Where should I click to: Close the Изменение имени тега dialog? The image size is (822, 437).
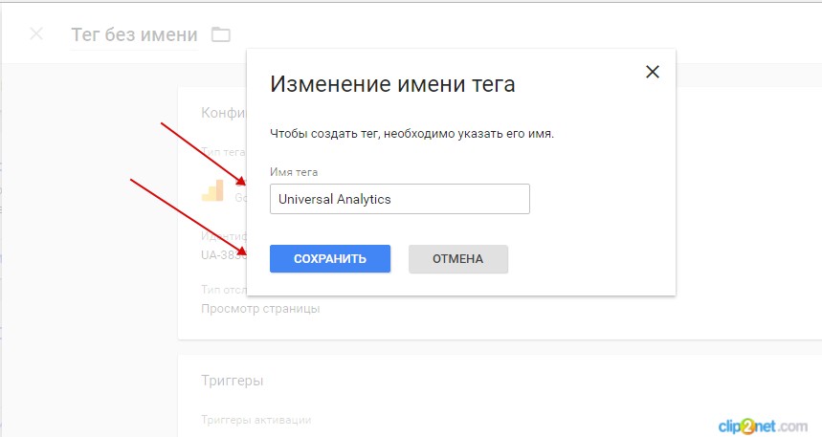coord(653,72)
